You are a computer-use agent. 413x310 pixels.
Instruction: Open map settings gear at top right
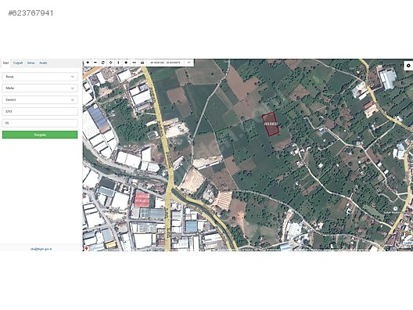tap(408, 66)
